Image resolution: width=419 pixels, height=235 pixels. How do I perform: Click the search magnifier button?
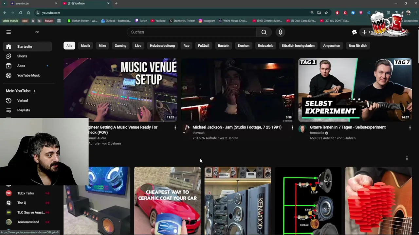[x=264, y=32]
